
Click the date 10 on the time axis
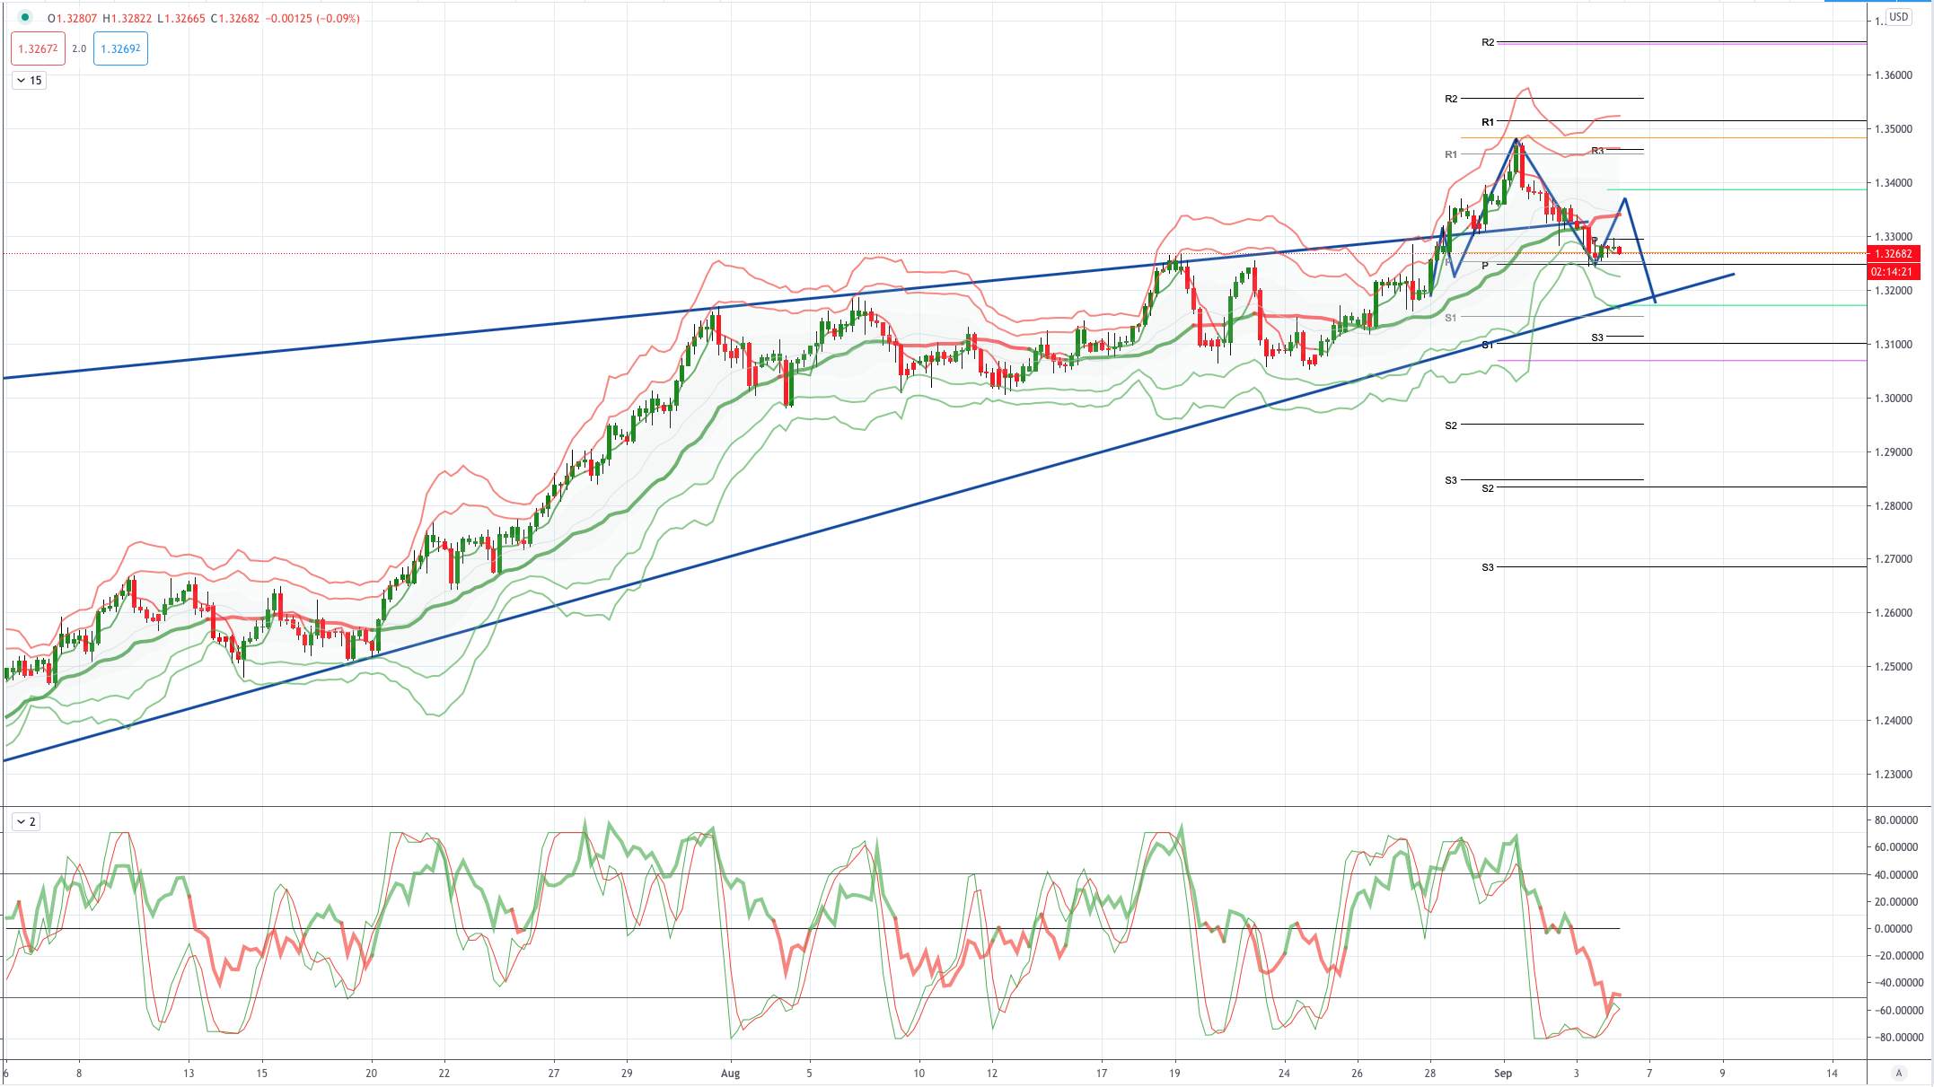click(919, 1073)
